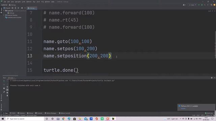216x121 pixels.
Task: Click down arrow in Run panel toolbar
Action: pos(7,84)
